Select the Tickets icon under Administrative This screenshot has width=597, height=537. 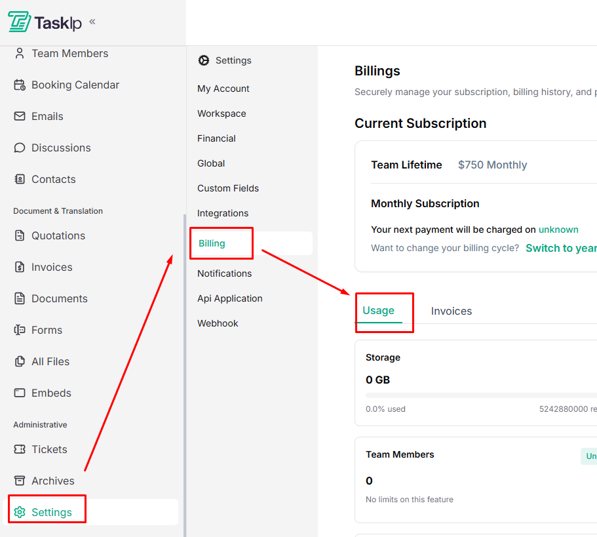coord(20,449)
